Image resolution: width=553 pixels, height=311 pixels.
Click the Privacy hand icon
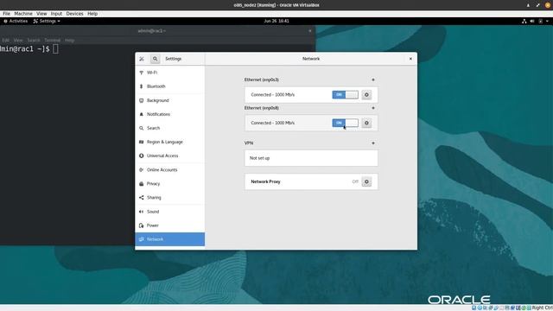point(142,184)
